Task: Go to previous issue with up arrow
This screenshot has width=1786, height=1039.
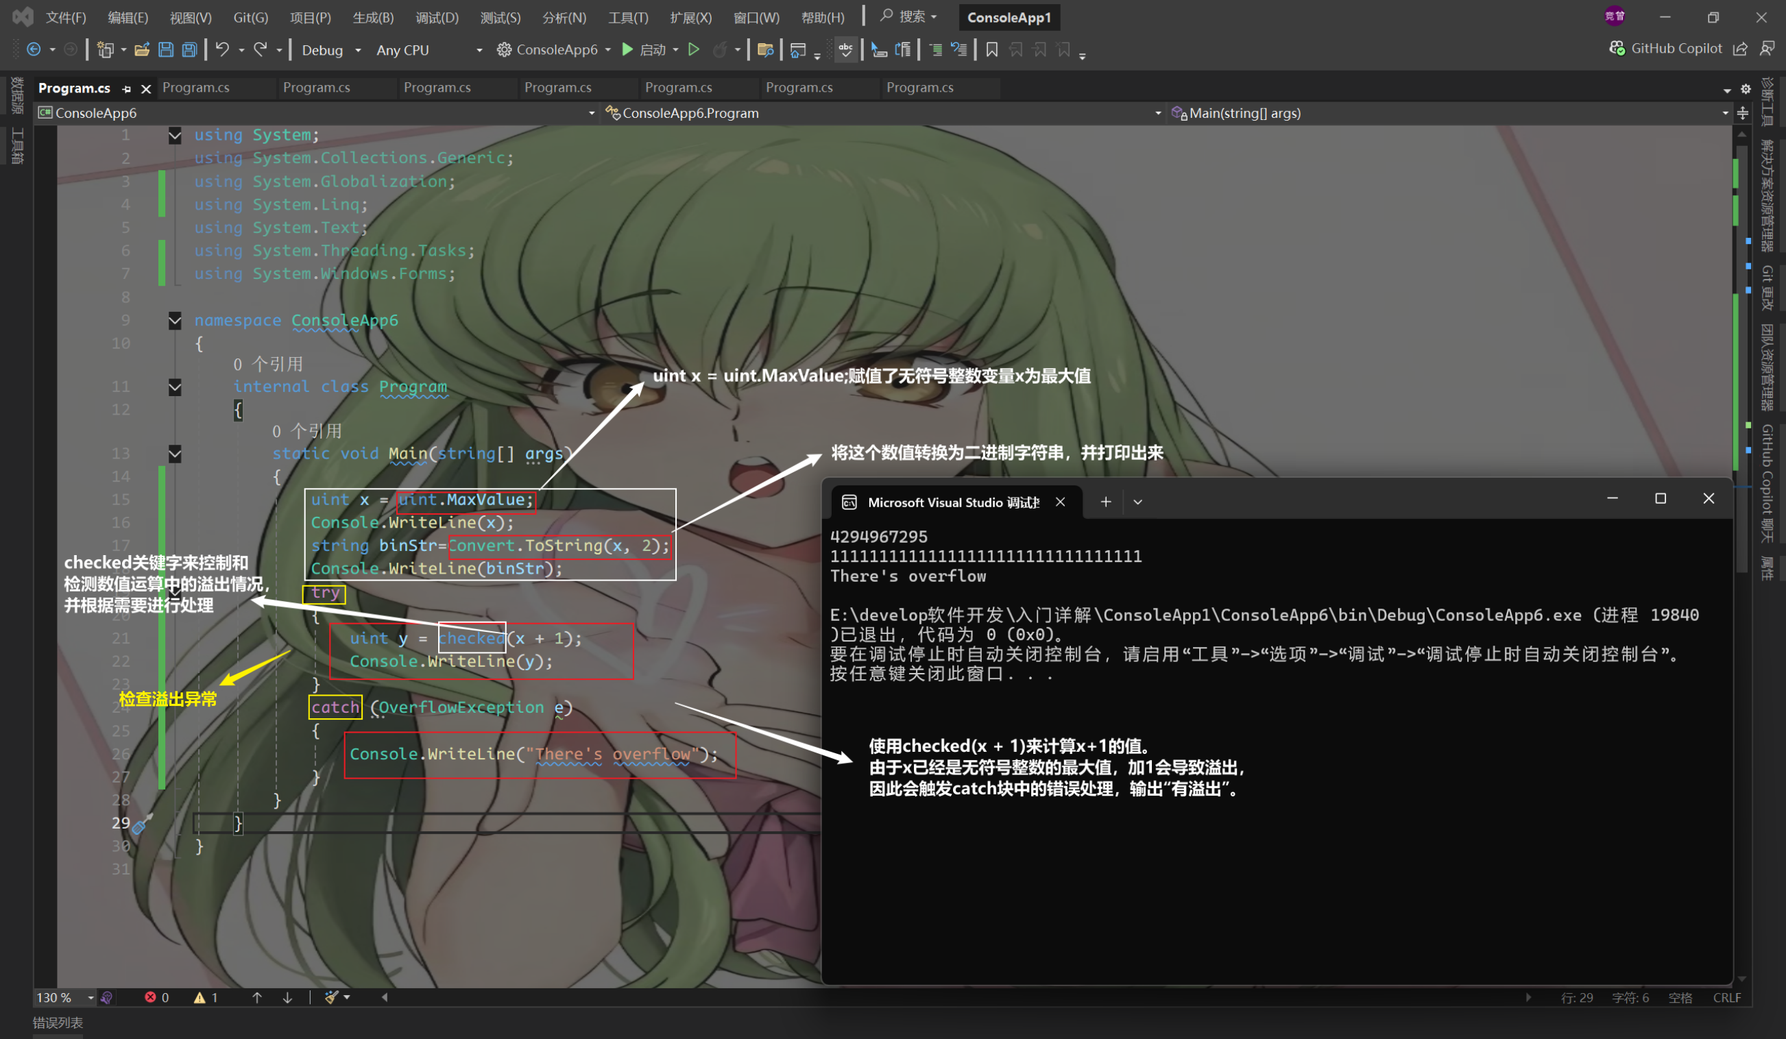Action: click(256, 997)
